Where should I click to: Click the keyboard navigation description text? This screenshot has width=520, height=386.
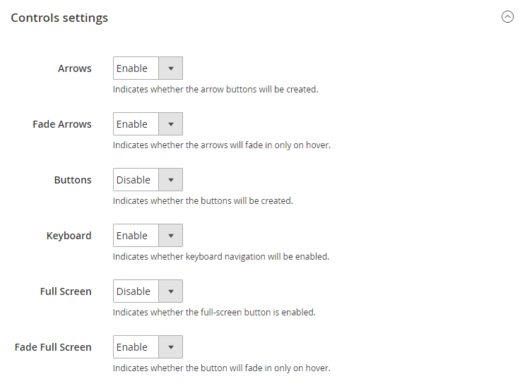coord(221,257)
